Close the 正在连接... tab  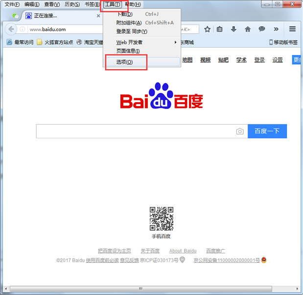(98, 16)
